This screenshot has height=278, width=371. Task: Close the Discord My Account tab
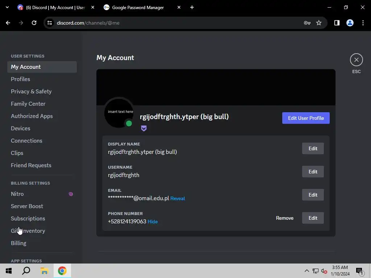[93, 7]
